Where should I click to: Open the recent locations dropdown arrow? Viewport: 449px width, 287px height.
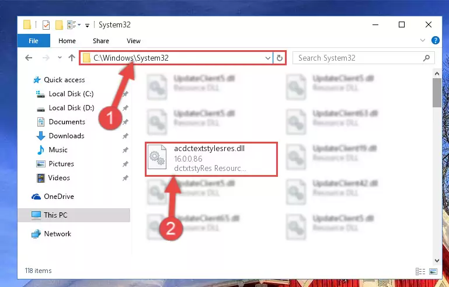click(x=60, y=58)
